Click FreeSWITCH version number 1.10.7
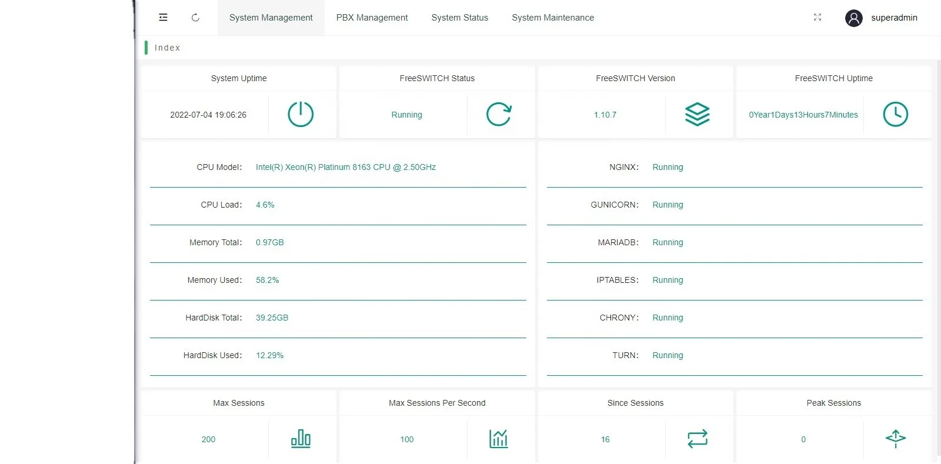Viewport: 941px width, 464px height. click(605, 115)
